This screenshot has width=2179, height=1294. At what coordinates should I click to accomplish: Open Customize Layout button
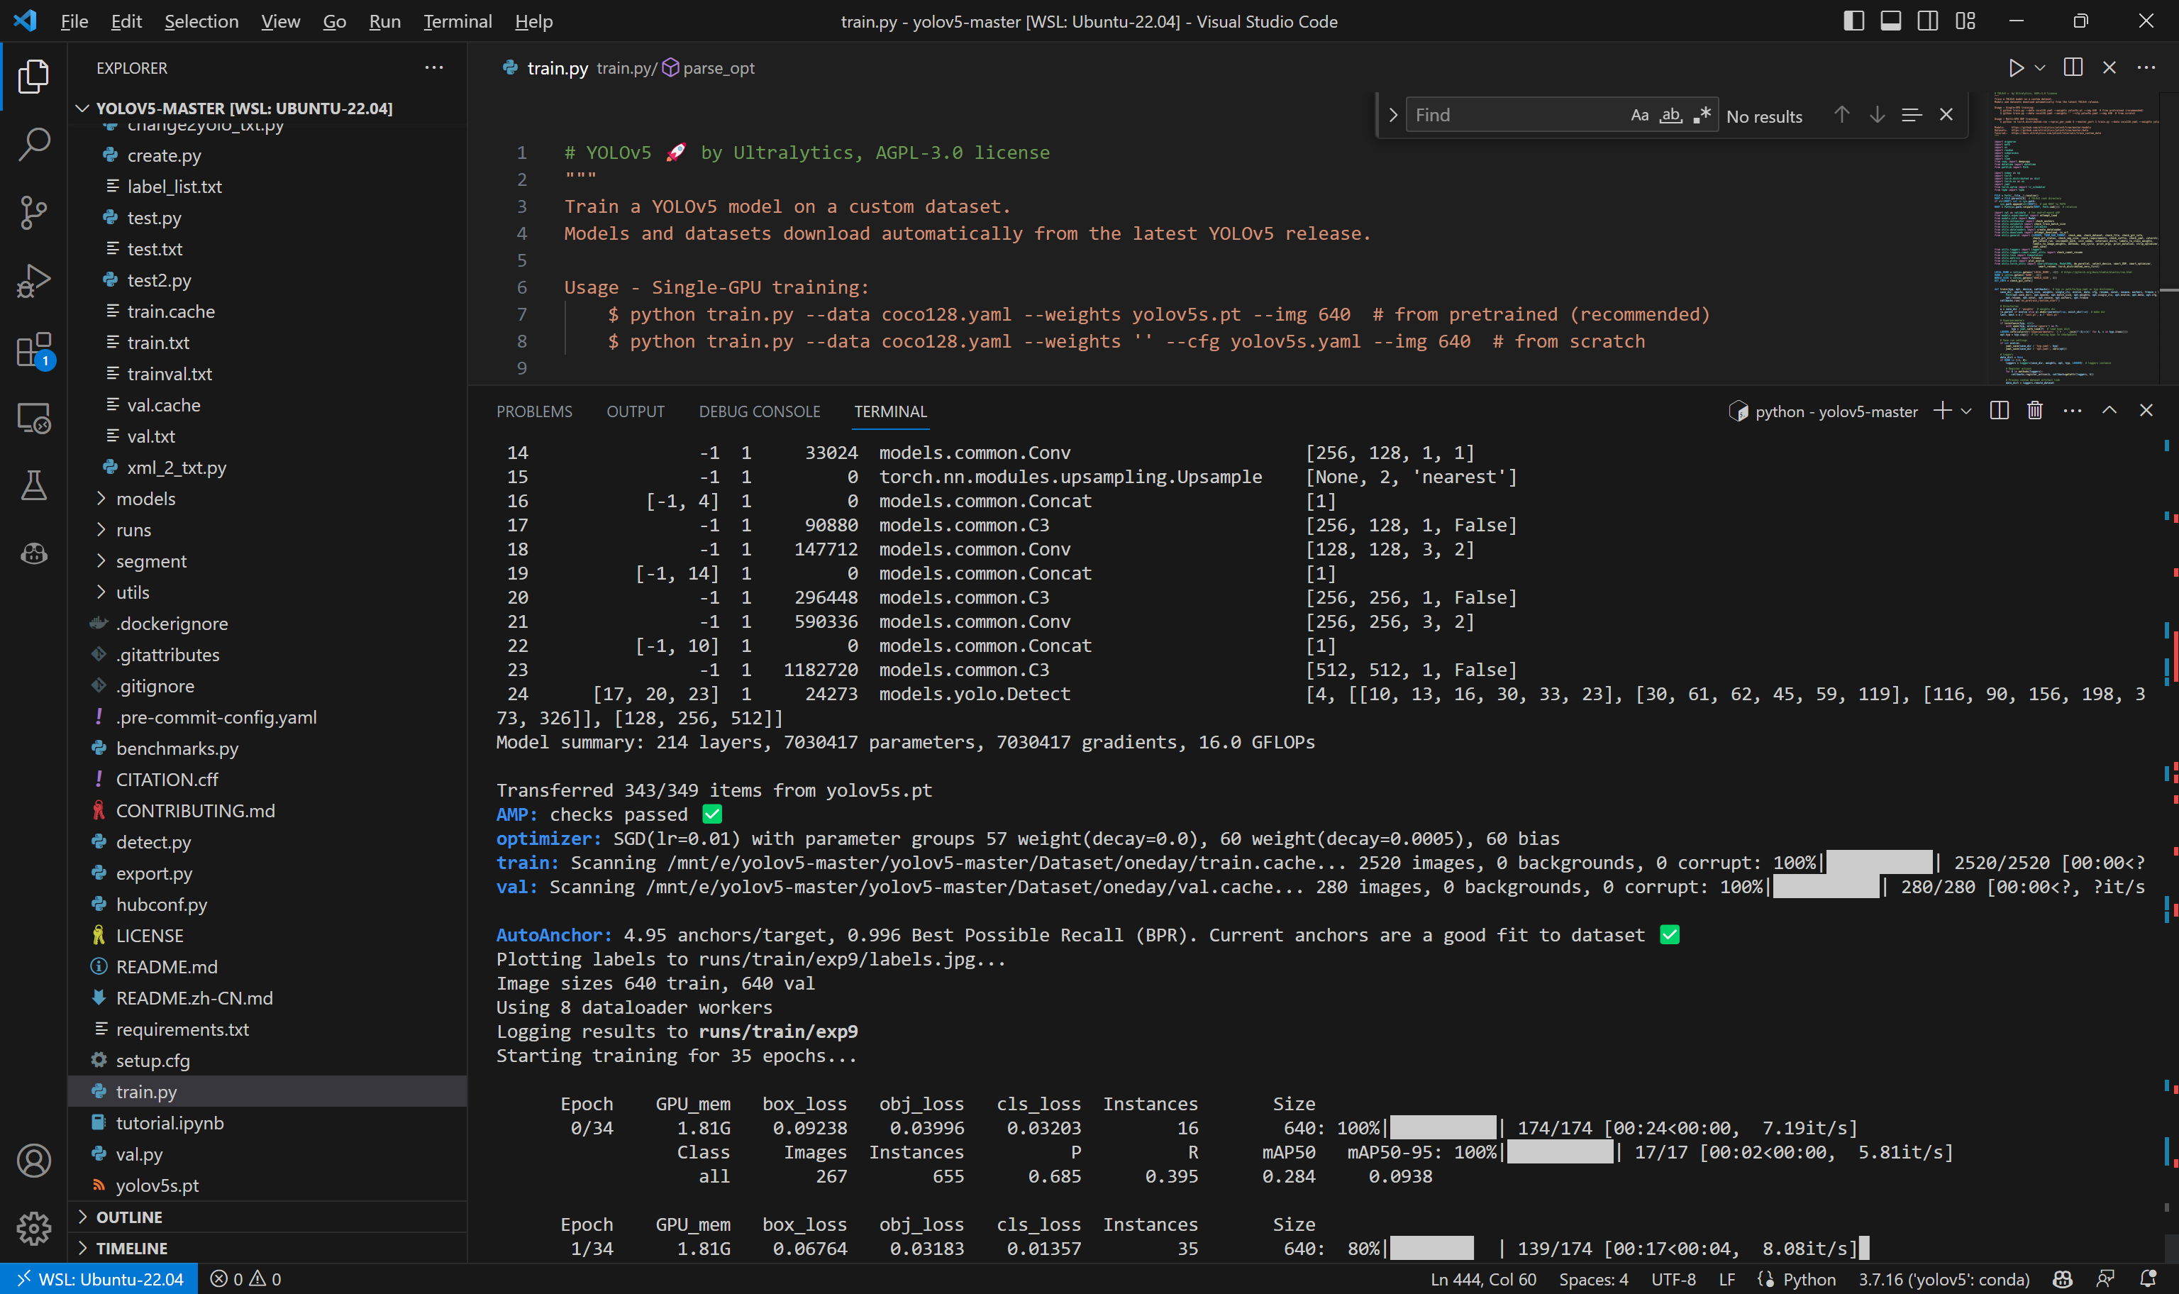1965,21
